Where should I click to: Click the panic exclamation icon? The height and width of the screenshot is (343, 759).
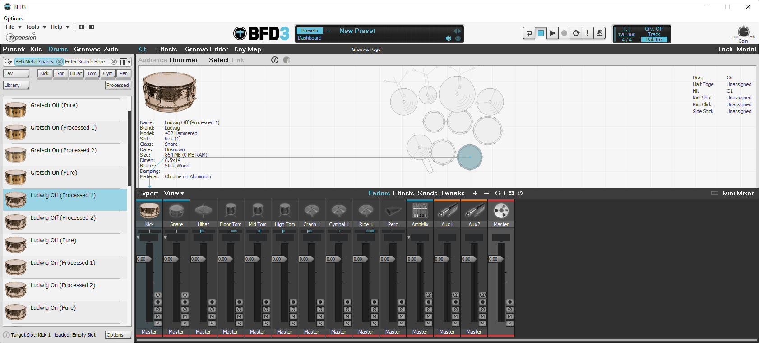[588, 33]
